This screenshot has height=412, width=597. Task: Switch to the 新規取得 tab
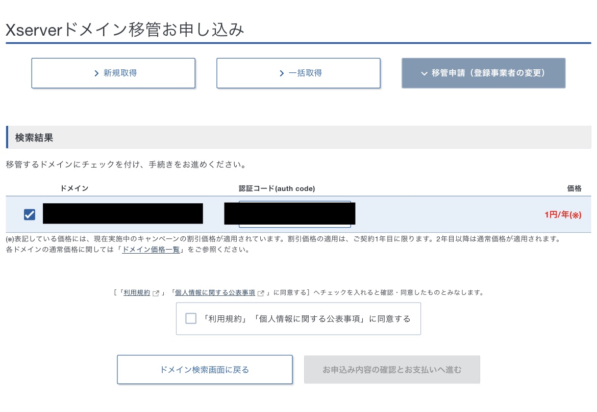pos(113,73)
